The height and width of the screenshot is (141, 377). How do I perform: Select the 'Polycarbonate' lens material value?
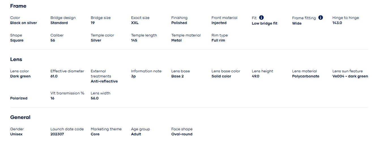click(306, 76)
